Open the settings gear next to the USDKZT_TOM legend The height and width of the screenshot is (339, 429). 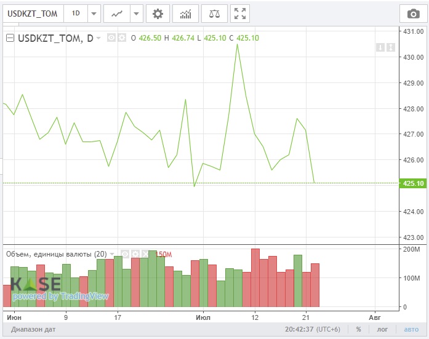point(122,38)
